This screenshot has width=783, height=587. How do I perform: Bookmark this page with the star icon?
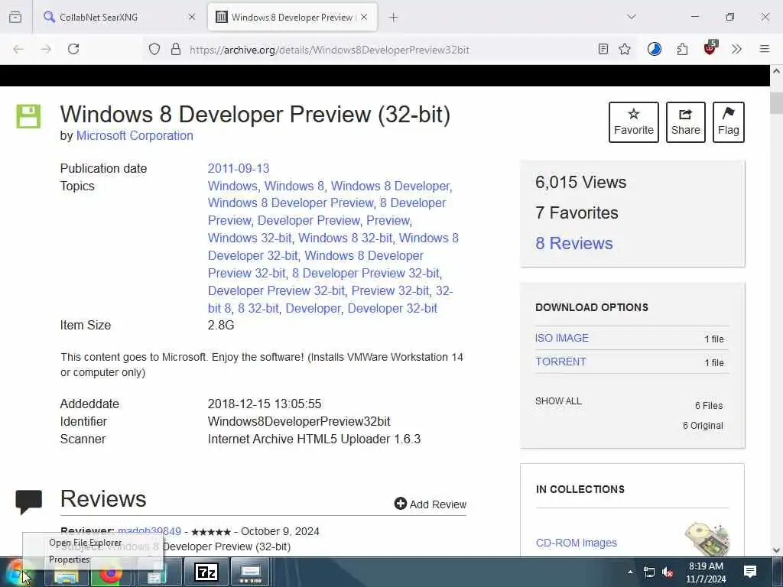624,49
